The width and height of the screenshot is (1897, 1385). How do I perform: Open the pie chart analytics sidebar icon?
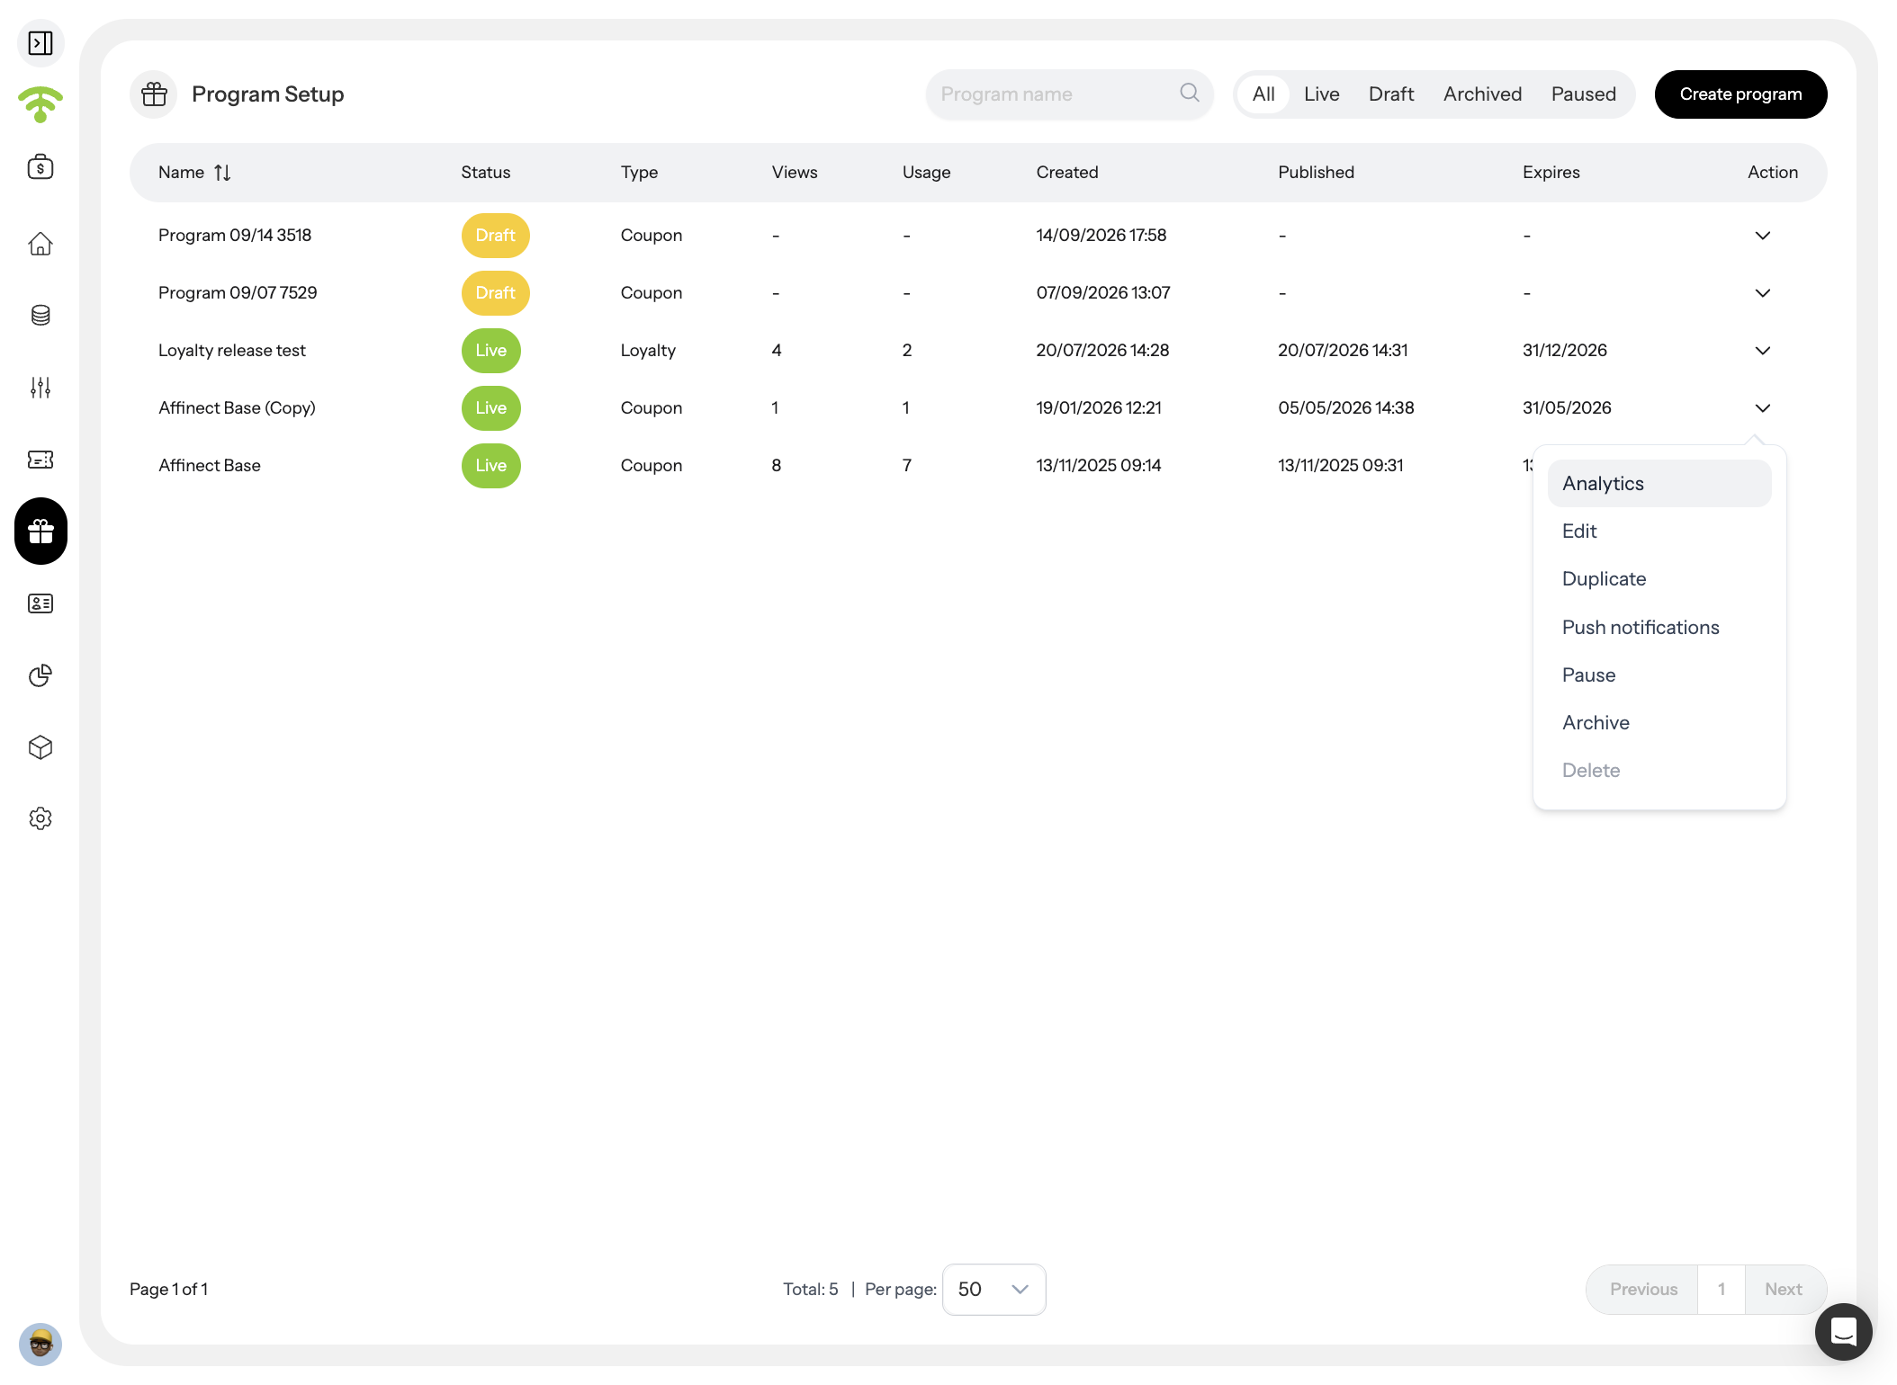coord(40,675)
